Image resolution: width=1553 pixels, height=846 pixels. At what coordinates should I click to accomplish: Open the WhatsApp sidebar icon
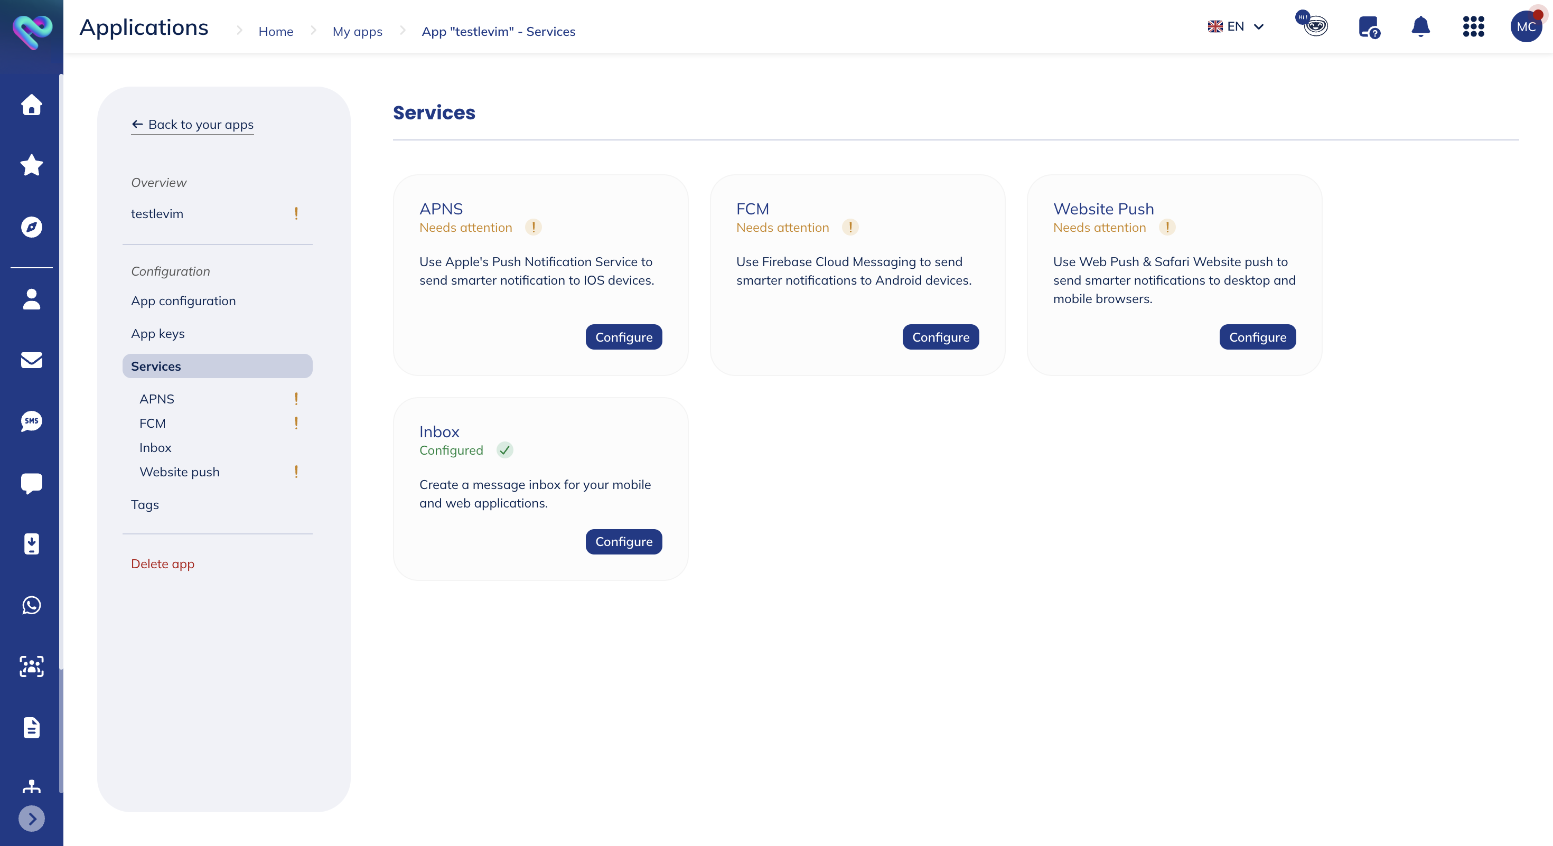pyautogui.click(x=31, y=605)
